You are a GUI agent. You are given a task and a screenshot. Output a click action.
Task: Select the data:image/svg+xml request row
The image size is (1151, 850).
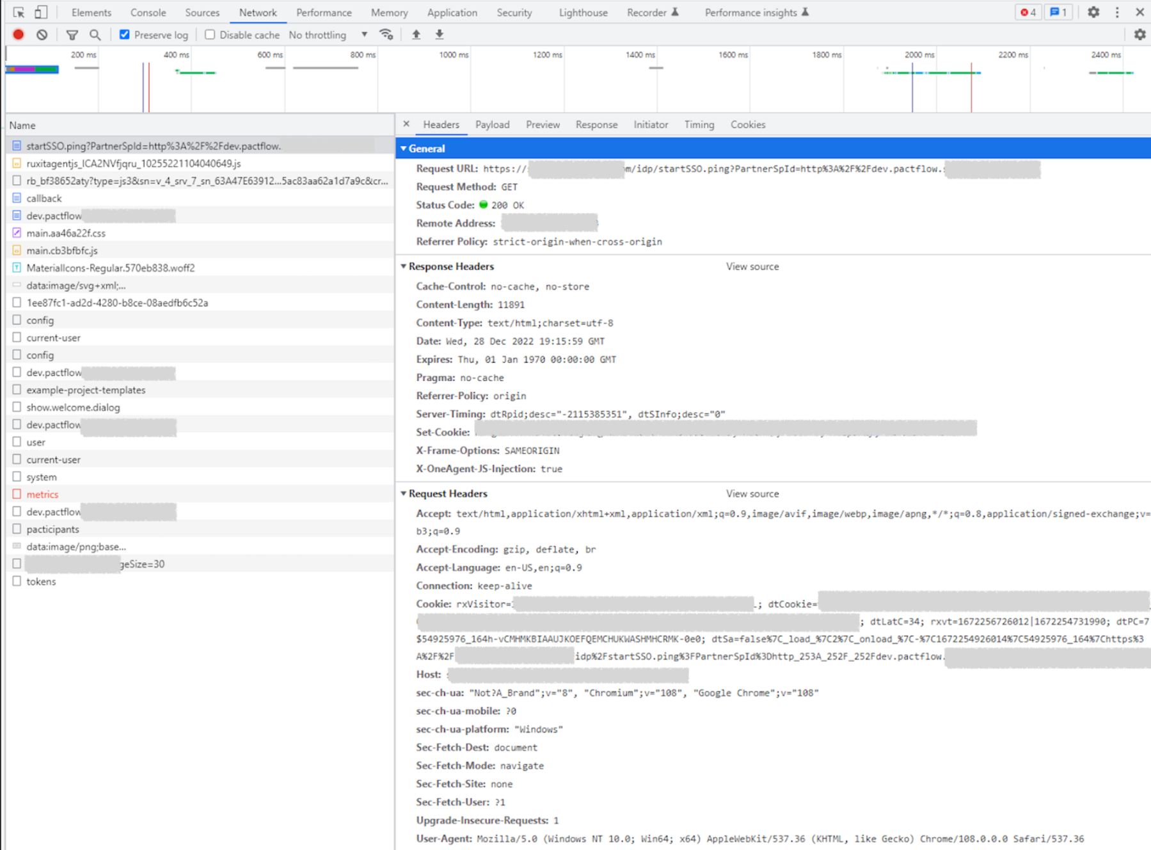coord(200,285)
